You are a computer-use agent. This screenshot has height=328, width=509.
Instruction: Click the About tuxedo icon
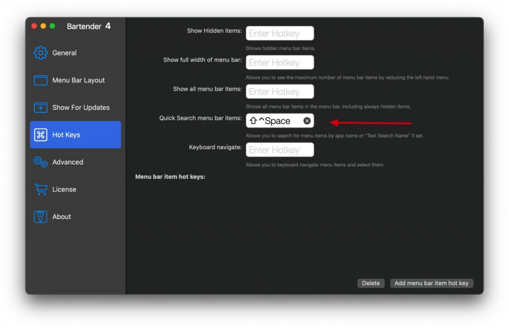pos(41,216)
